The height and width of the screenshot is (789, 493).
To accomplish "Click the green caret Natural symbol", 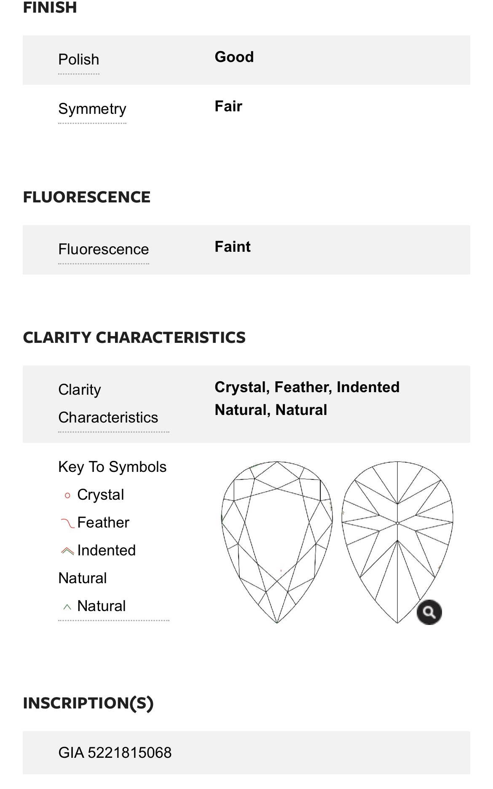I will pos(67,607).
